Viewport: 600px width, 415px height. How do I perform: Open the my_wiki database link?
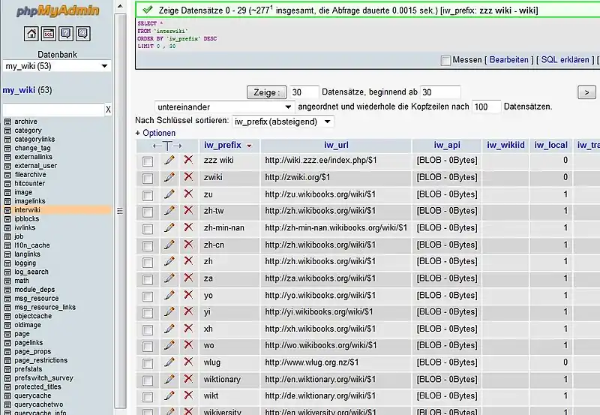point(19,90)
